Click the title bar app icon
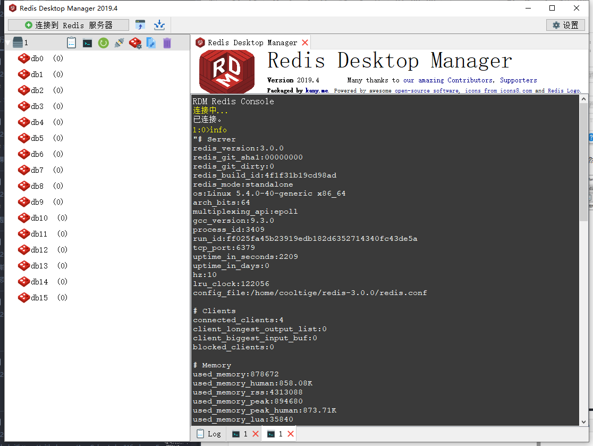 [x=12, y=8]
